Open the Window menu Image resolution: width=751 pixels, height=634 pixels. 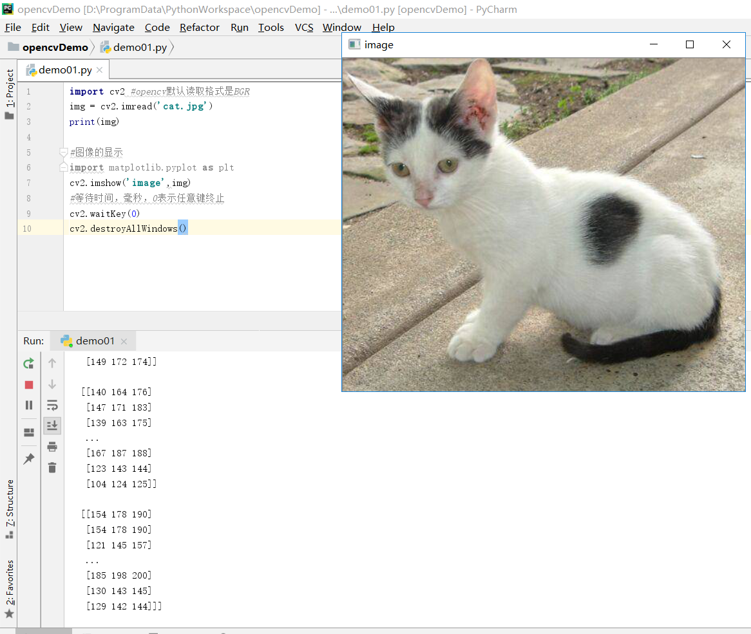[341, 27]
